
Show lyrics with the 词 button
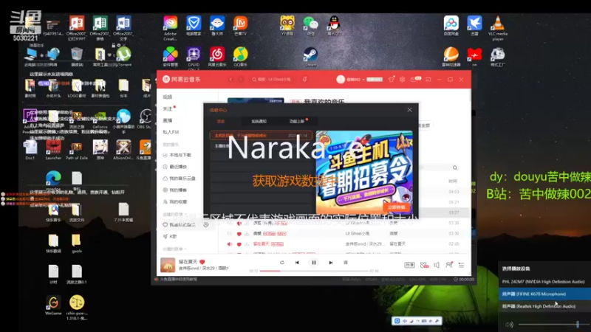point(346,263)
